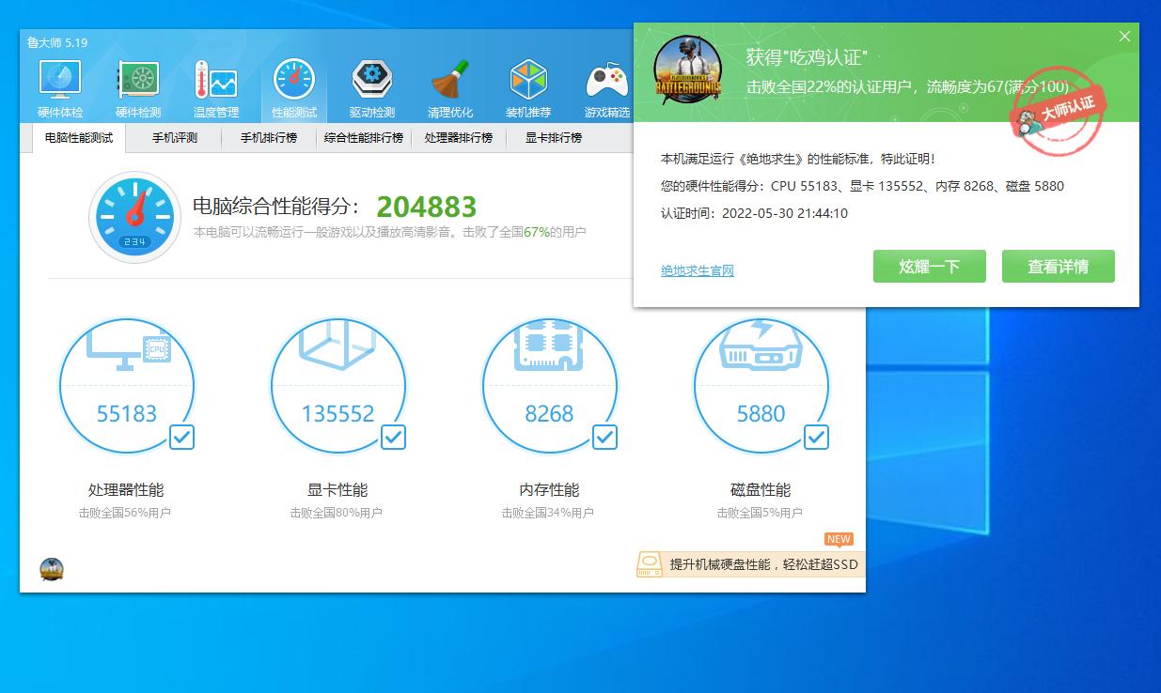Select 装机推荐 build recommendations
This screenshot has height=693, width=1161.
click(528, 85)
